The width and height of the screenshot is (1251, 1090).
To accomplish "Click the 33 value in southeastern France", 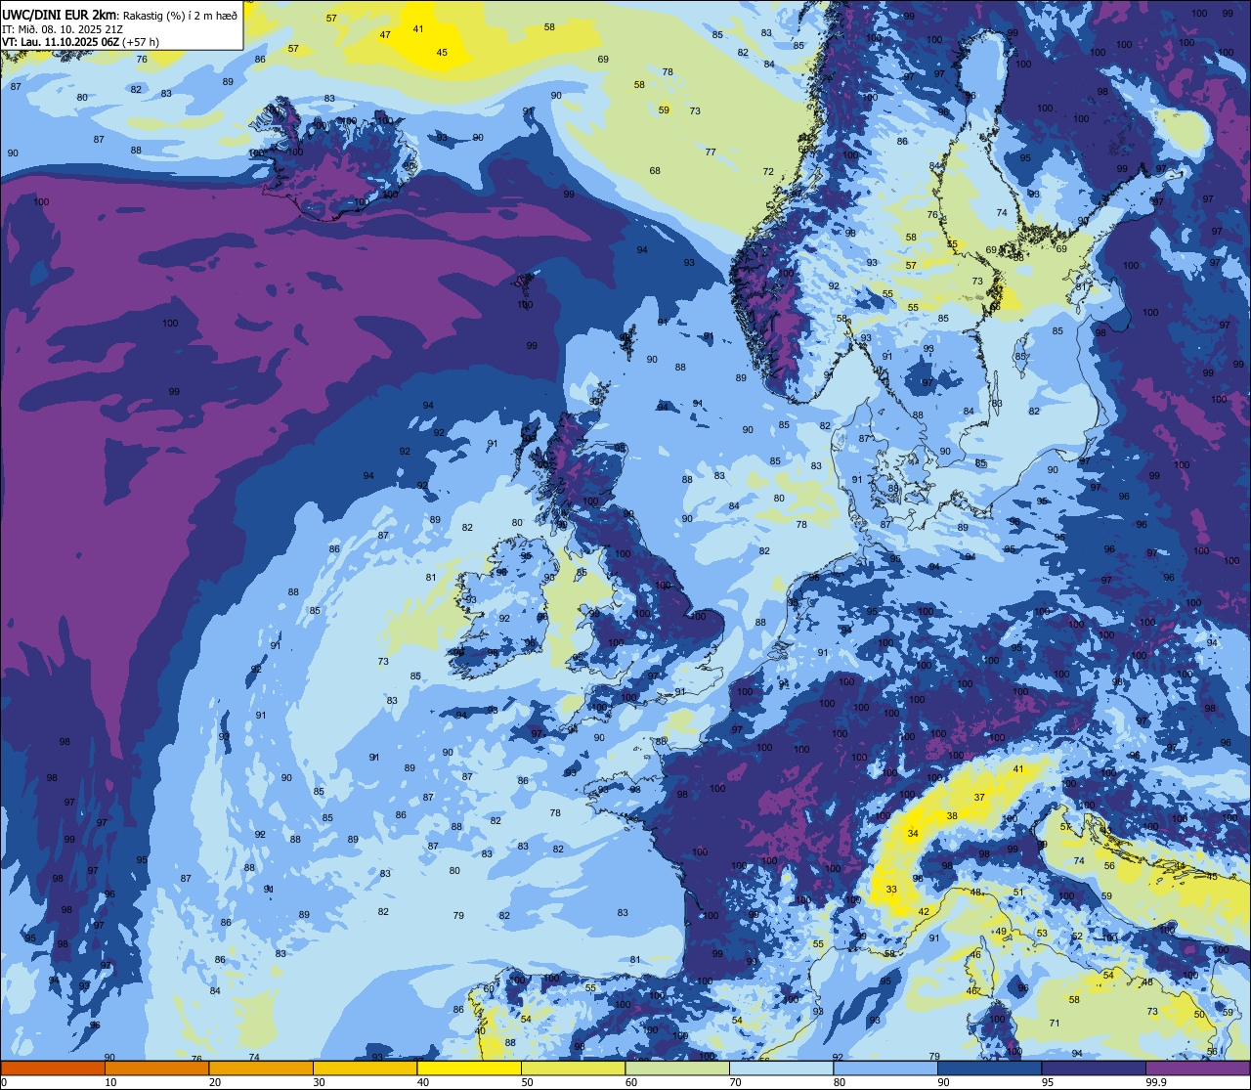I will (891, 890).
